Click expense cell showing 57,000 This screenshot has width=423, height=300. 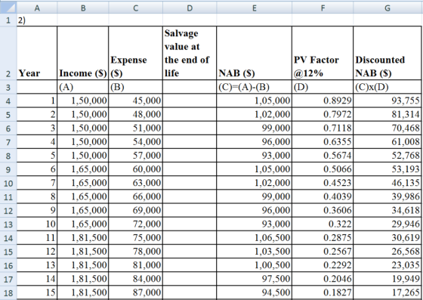(136, 156)
